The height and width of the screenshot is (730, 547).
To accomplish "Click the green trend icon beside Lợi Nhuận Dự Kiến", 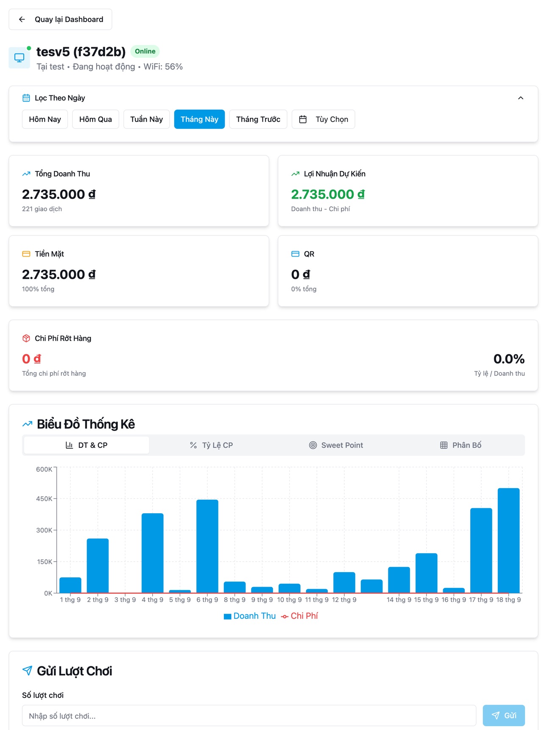I will [x=295, y=173].
